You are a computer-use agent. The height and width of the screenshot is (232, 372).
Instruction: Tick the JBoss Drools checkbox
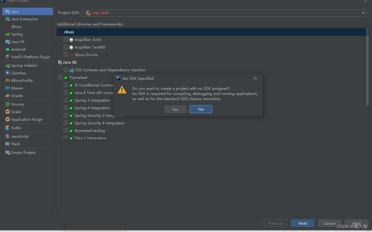(x=66, y=55)
